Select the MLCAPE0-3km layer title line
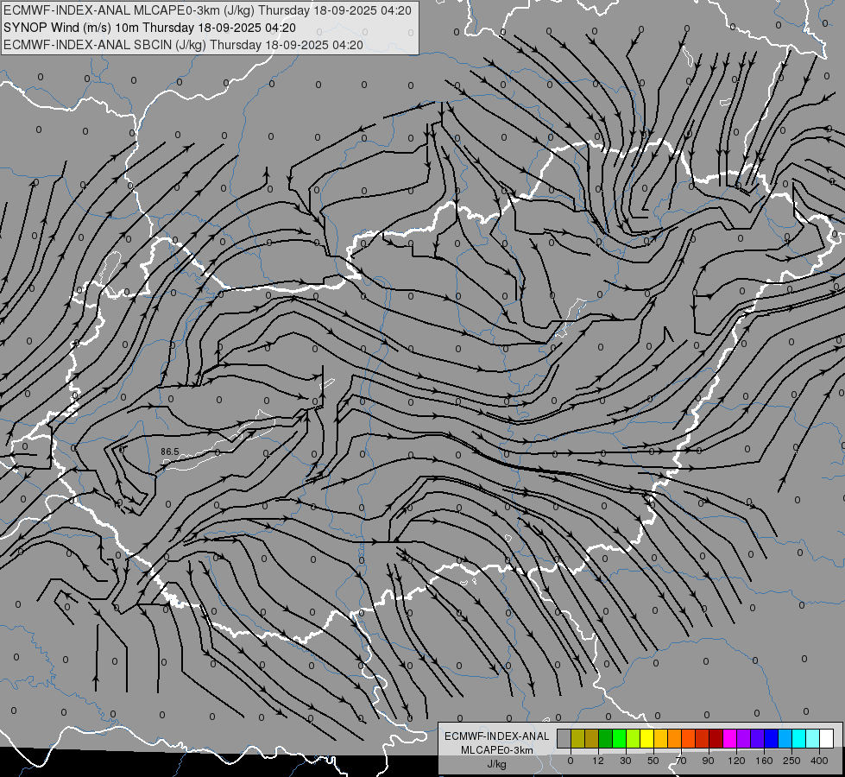The image size is (845, 777). (207, 10)
